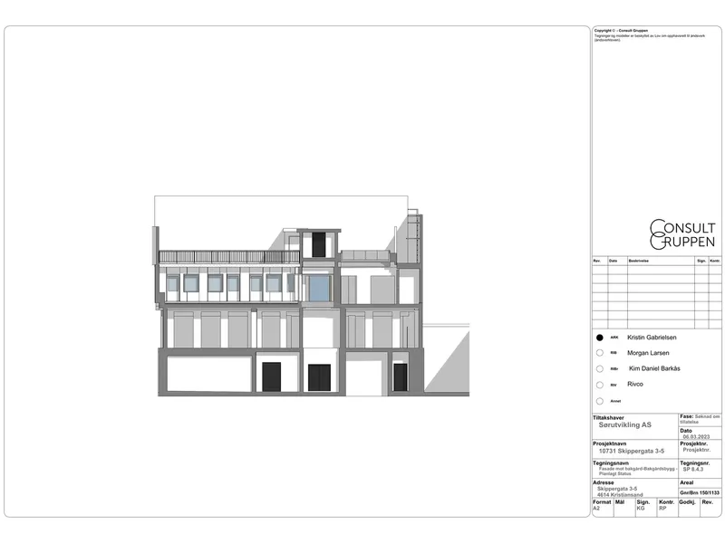
Task: Click the format value 'A2'
Action: click(x=596, y=508)
